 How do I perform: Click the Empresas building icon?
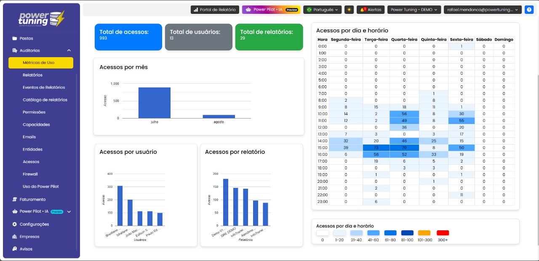tap(15, 237)
